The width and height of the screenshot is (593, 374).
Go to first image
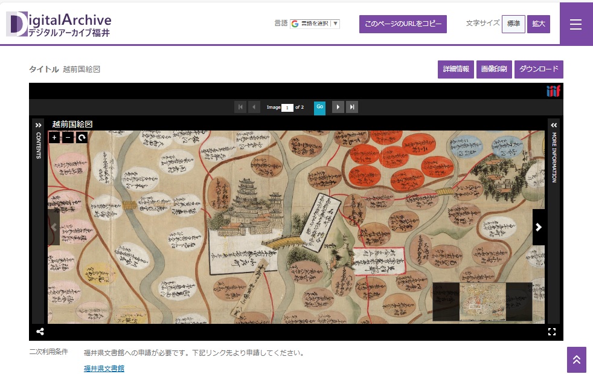point(240,107)
